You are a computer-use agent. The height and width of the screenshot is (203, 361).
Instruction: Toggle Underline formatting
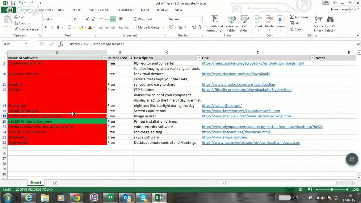click(x=58, y=27)
